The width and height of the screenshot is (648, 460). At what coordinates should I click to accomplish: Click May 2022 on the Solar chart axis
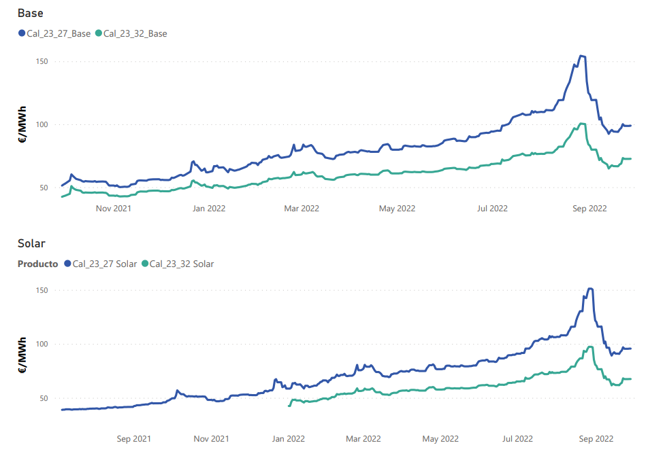coord(441,439)
